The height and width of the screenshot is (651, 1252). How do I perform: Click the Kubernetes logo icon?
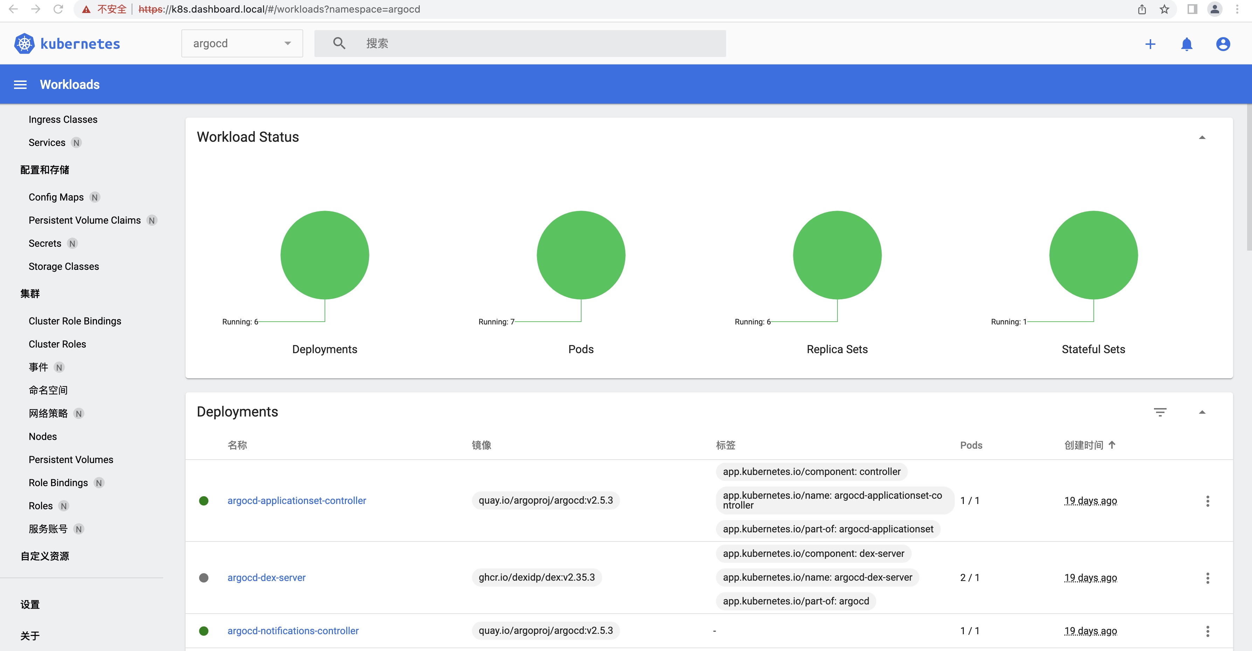24,44
